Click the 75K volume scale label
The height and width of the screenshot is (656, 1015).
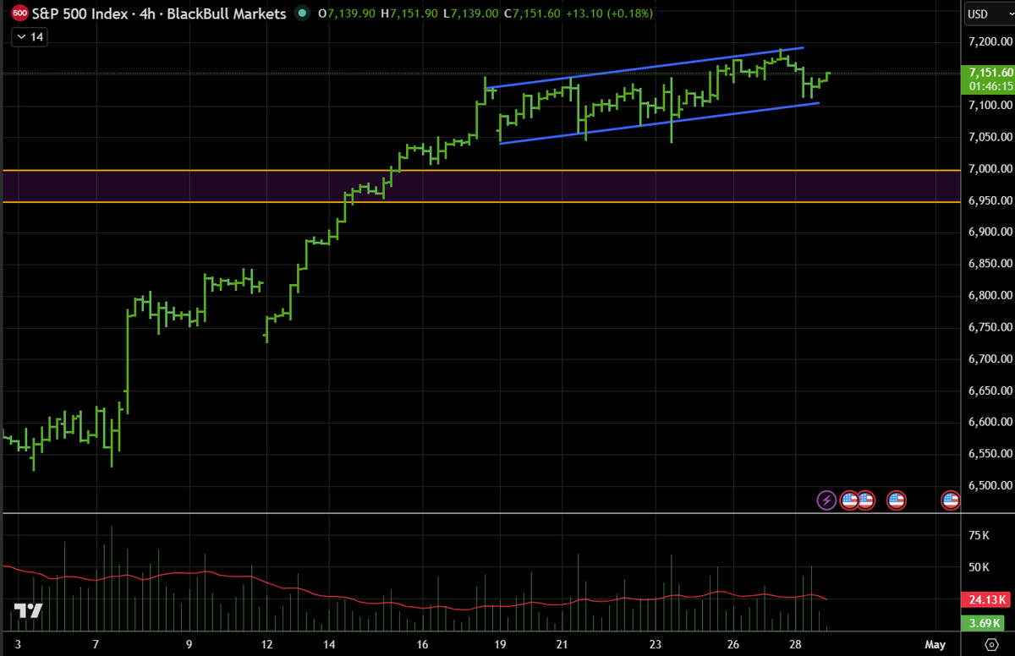(x=979, y=535)
